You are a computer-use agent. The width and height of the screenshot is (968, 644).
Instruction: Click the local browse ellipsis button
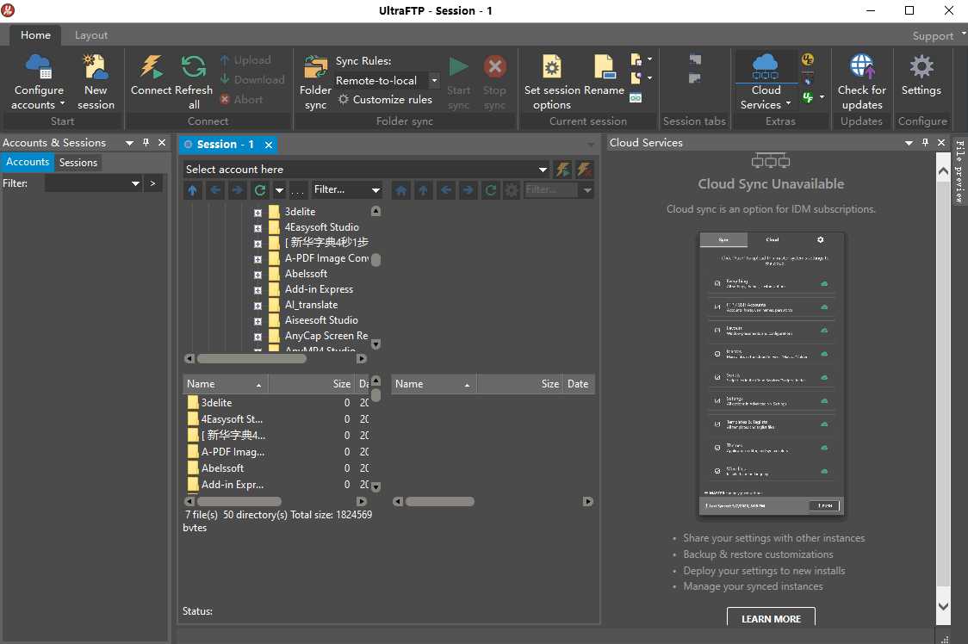pos(298,190)
